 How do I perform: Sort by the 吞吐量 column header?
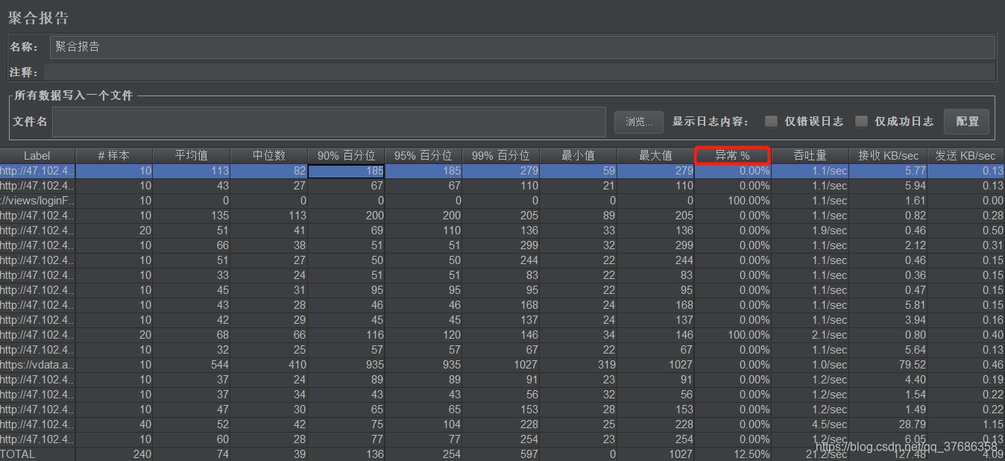click(x=810, y=156)
